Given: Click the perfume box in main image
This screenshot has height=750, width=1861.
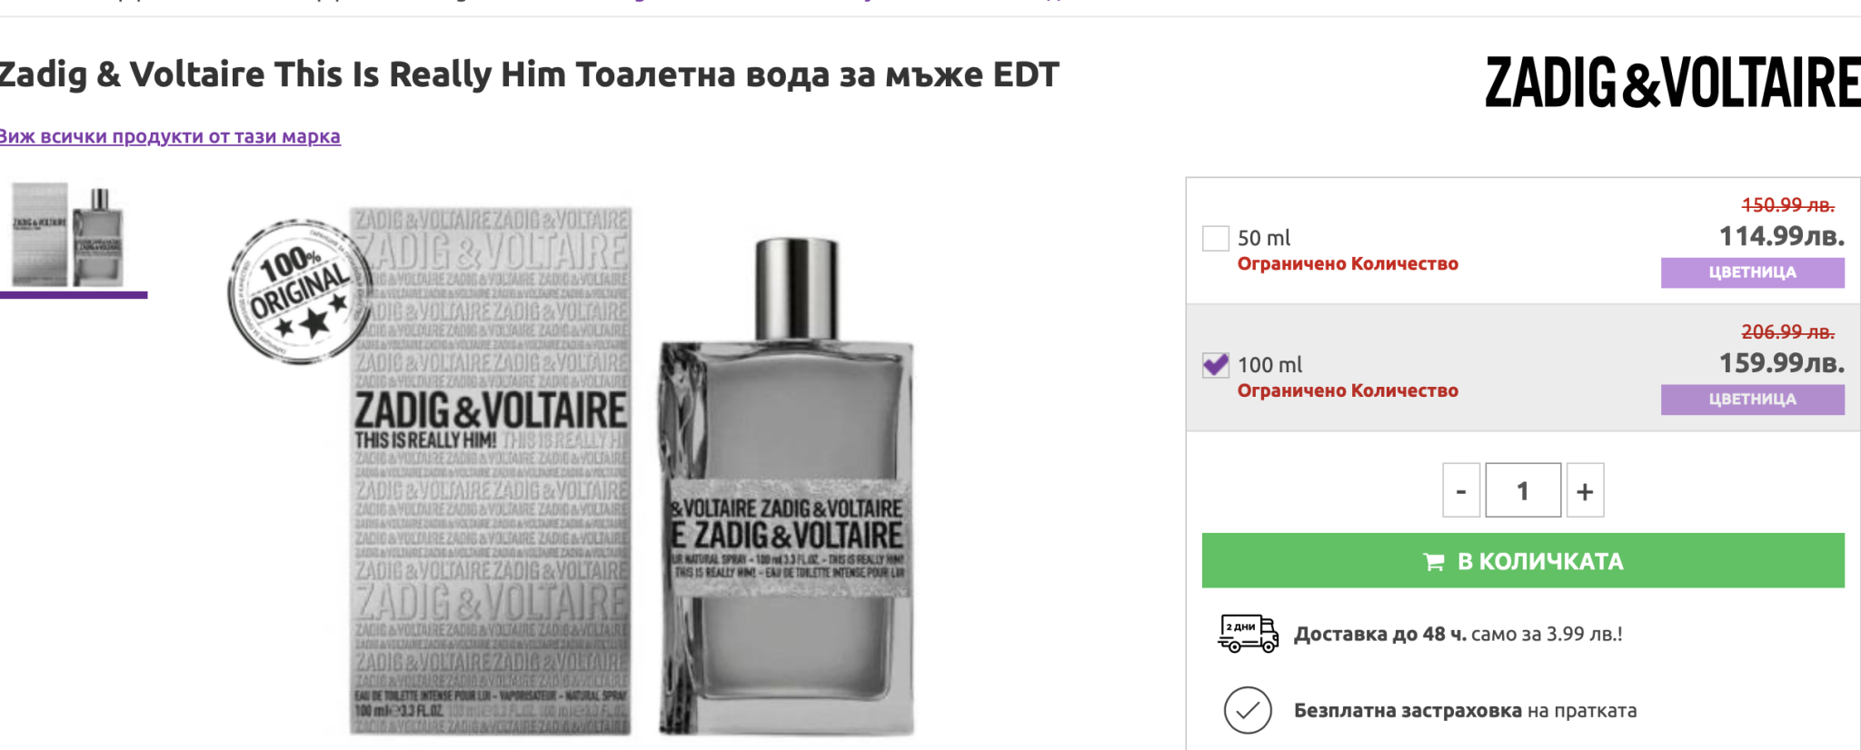Looking at the screenshot, I should 491,472.
